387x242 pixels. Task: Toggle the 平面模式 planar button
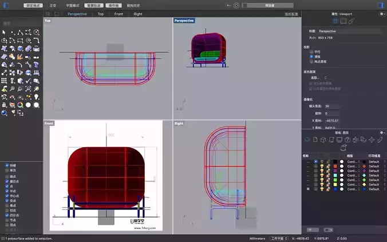[73, 5]
